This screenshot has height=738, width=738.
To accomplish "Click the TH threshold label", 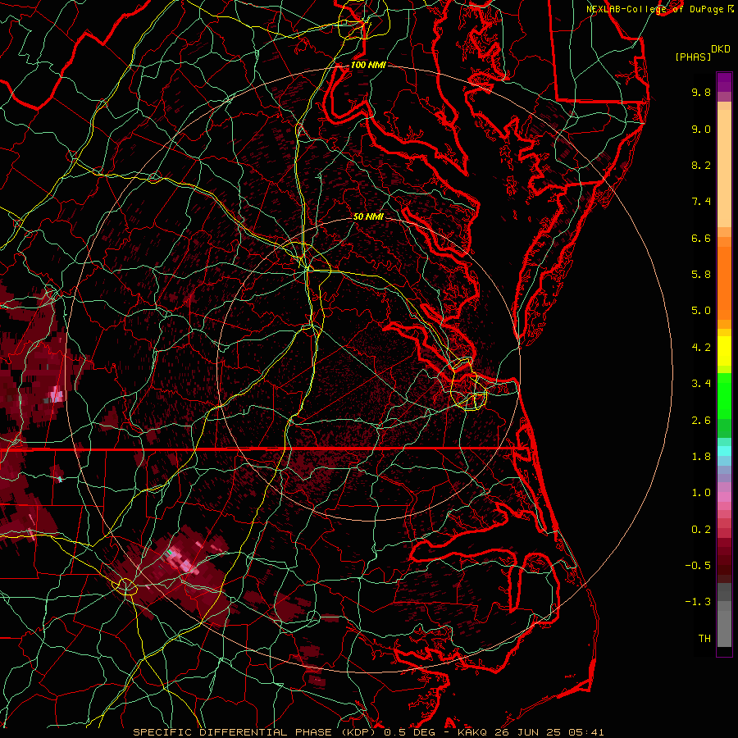I will [704, 639].
